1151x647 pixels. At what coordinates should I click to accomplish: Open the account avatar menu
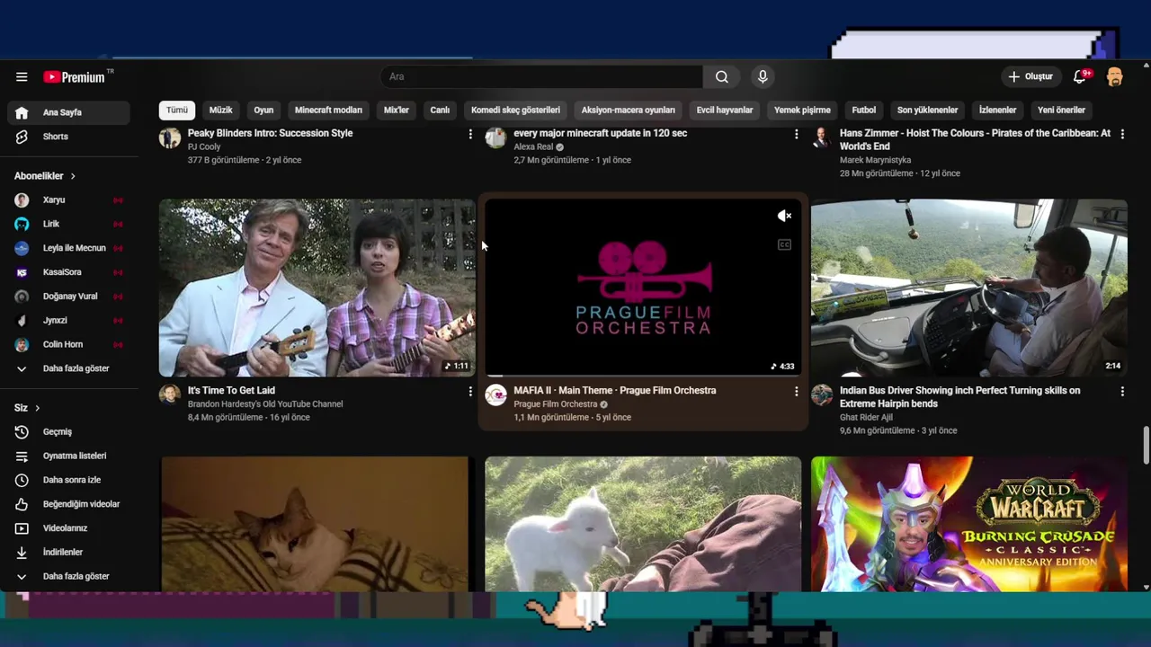pos(1115,77)
